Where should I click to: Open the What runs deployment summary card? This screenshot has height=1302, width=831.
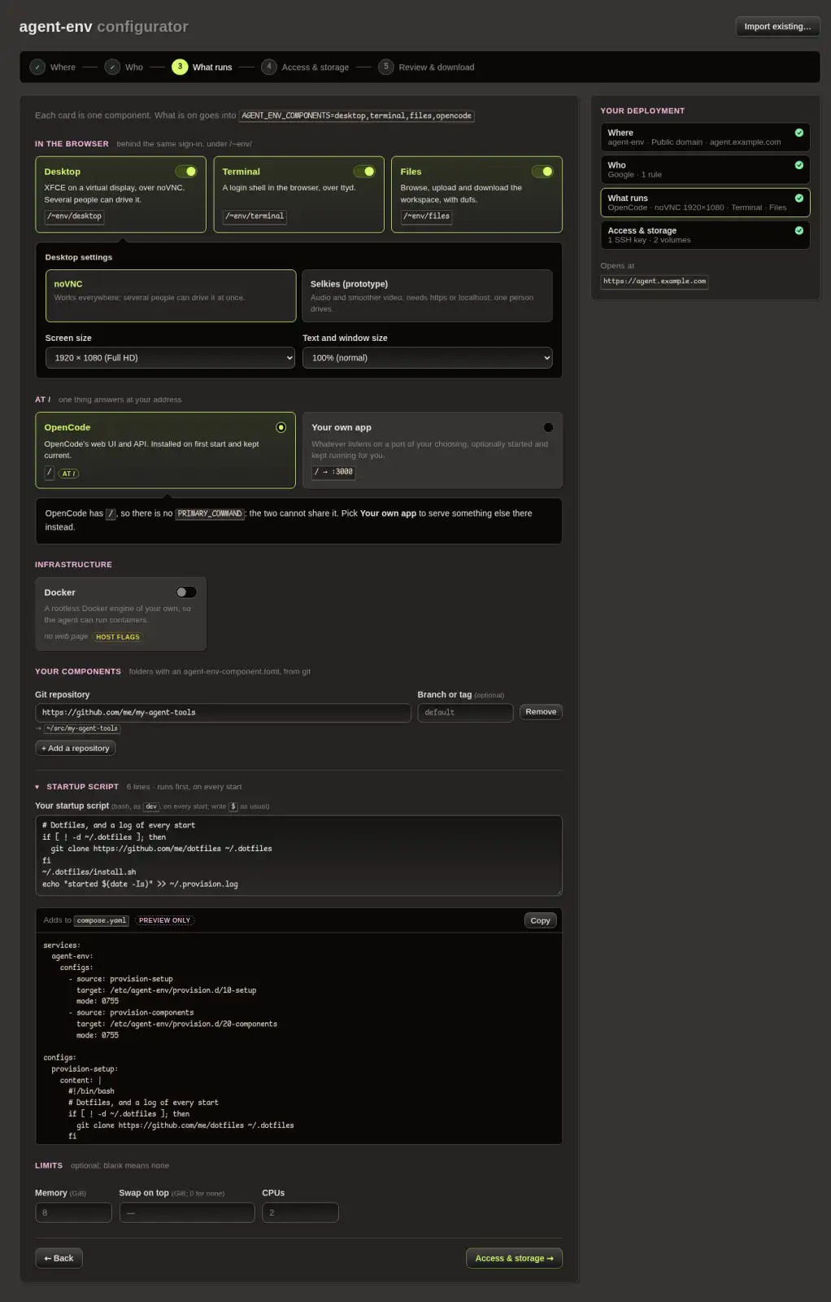705,203
